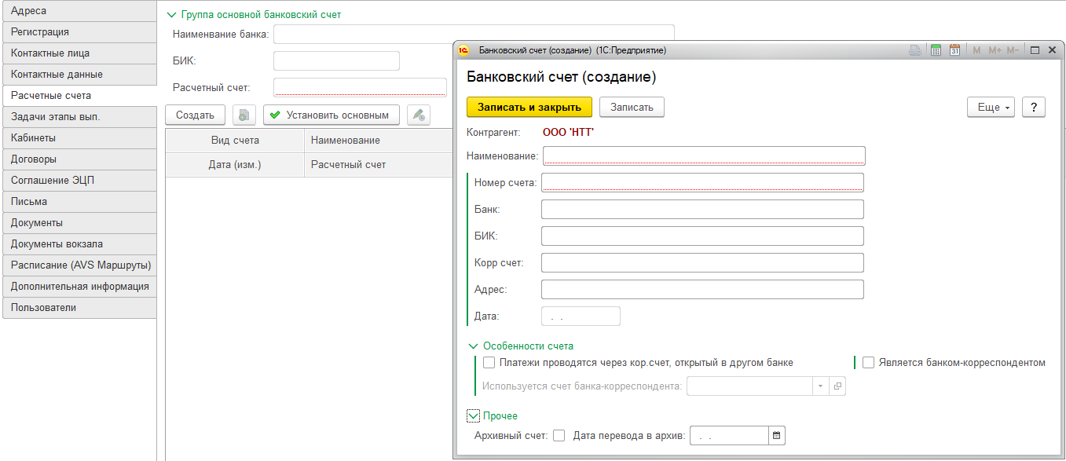Open the calculator icon in dialog title bar

click(x=936, y=50)
